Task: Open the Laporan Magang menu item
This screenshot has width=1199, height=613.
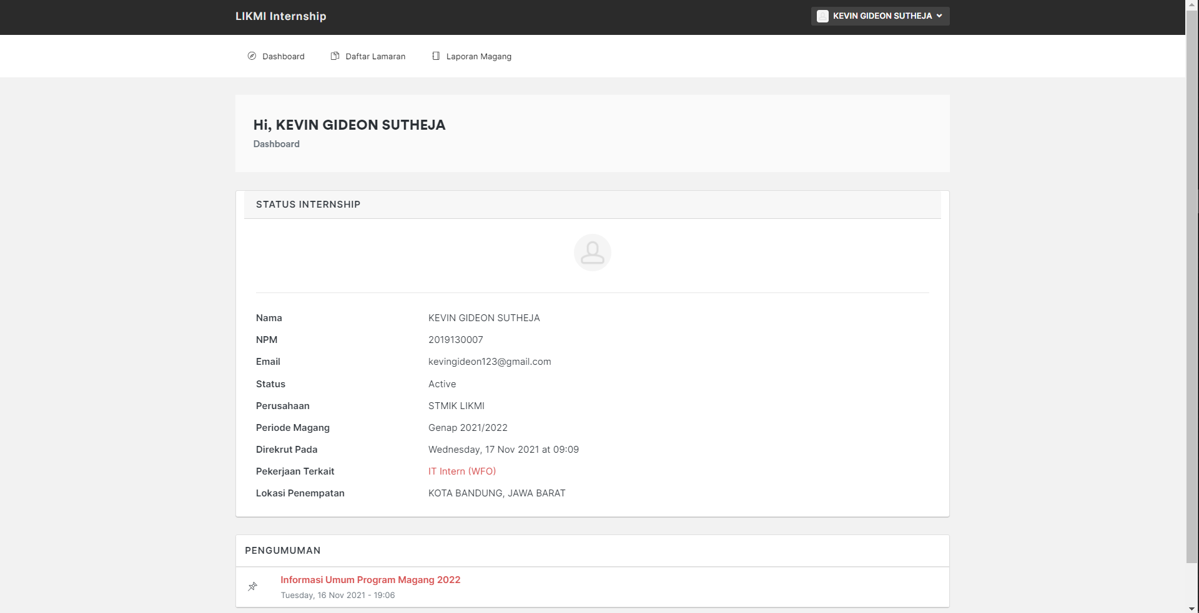Action: pyautogui.click(x=471, y=56)
